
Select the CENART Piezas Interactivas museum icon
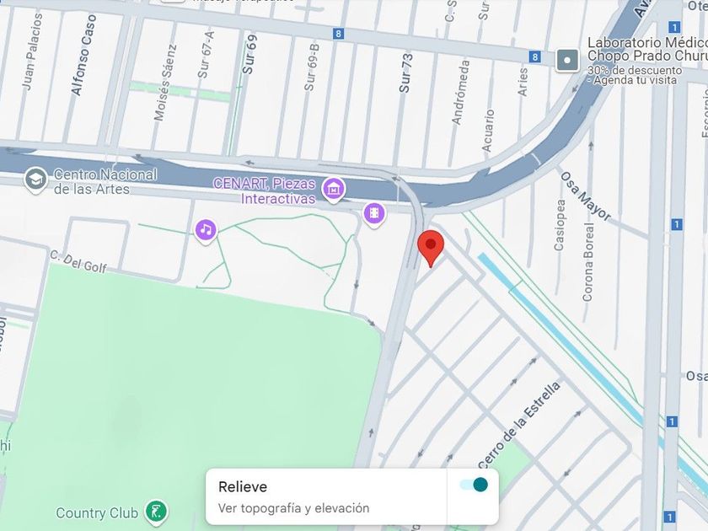point(334,189)
